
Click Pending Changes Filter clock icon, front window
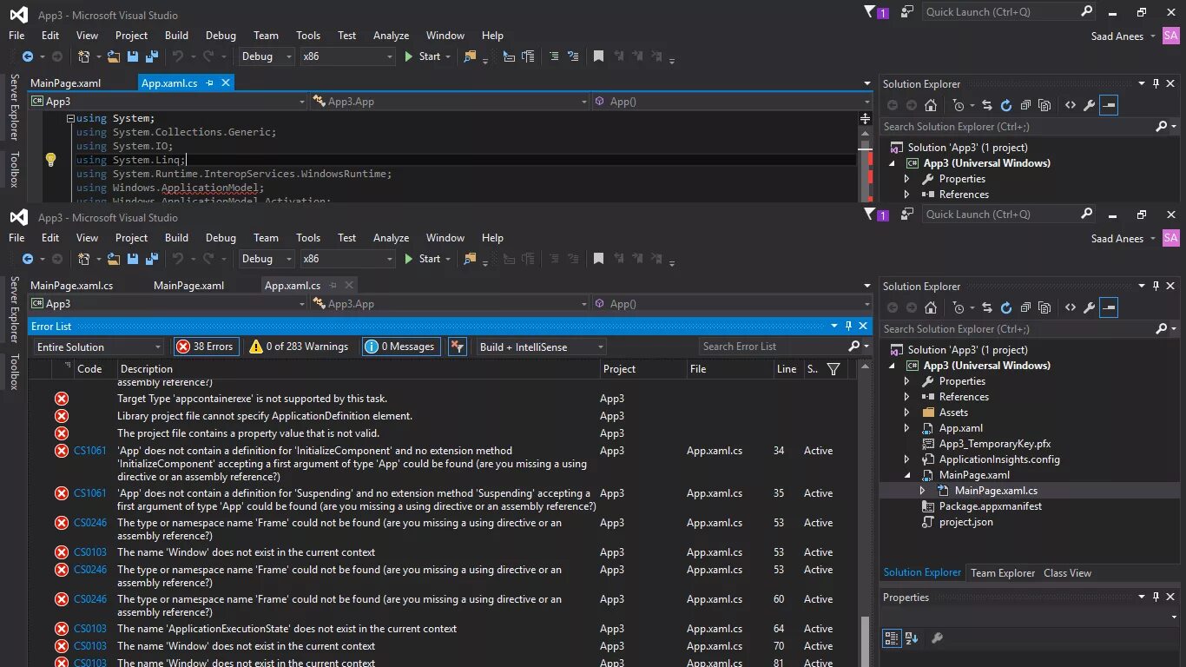958,307
